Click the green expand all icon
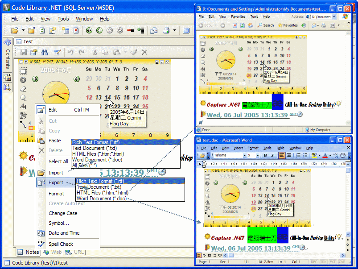 [141, 30]
